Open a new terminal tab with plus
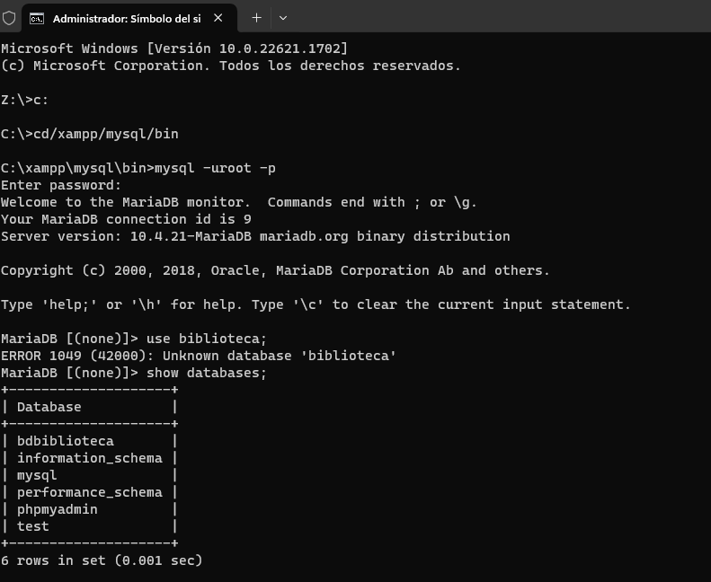The width and height of the screenshot is (711, 582). (x=256, y=18)
